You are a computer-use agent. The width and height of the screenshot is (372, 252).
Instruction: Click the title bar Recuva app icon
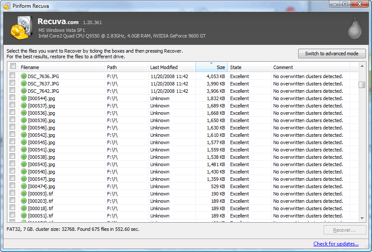click(7, 6)
